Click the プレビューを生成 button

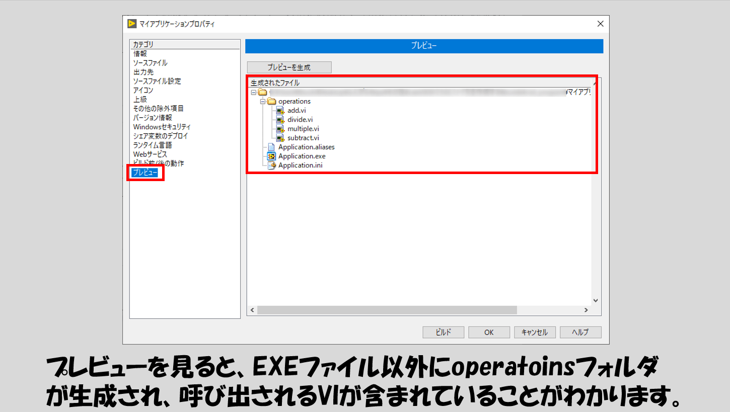288,67
